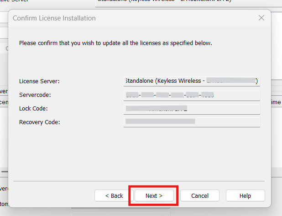Click the "Lock Code:" label
Viewport: 282px width, 216px height.
(x=33, y=109)
